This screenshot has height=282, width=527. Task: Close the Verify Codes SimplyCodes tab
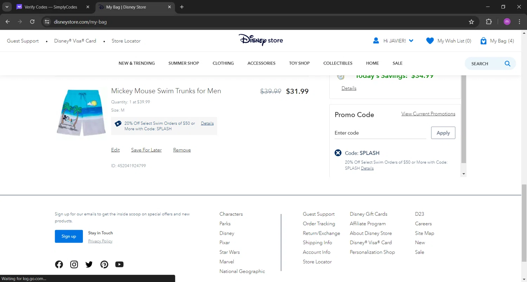click(88, 7)
